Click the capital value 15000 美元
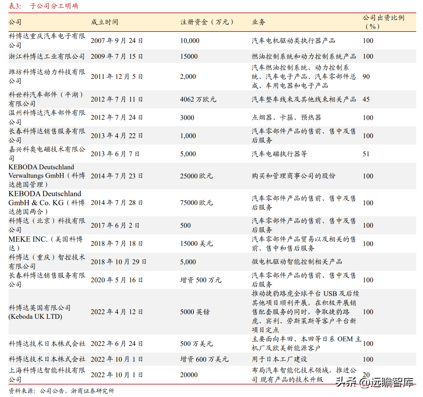 196,243
